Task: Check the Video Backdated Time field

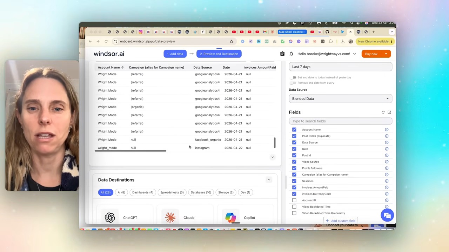Action: coord(294,207)
